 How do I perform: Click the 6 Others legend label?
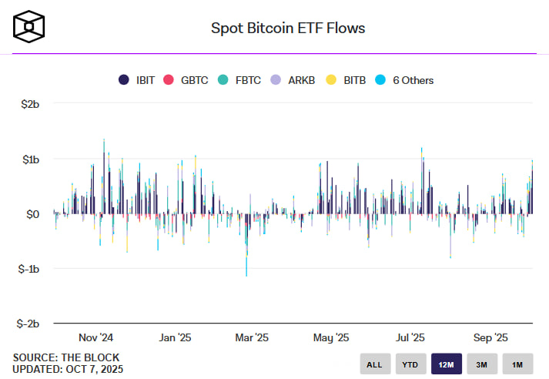pyautogui.click(x=413, y=80)
